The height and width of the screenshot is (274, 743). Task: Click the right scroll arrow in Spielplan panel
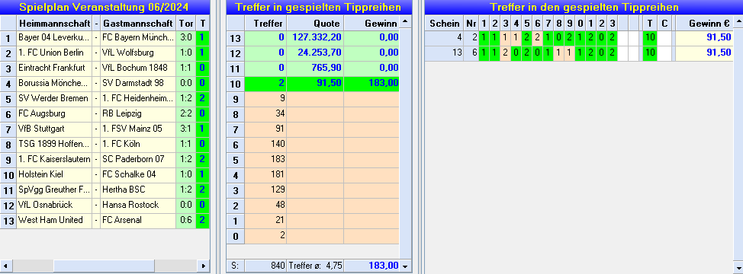click(x=203, y=266)
